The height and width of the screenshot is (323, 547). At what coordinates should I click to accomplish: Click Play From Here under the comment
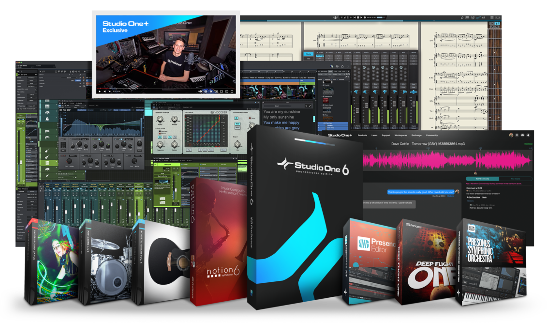tap(474, 197)
